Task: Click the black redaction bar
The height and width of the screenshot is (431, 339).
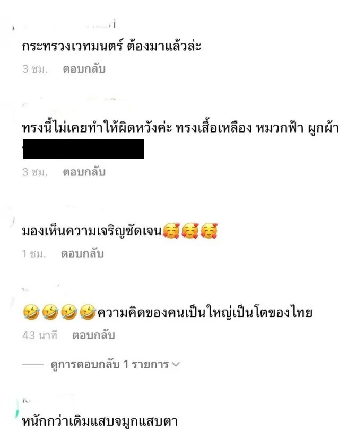Action: (83, 149)
